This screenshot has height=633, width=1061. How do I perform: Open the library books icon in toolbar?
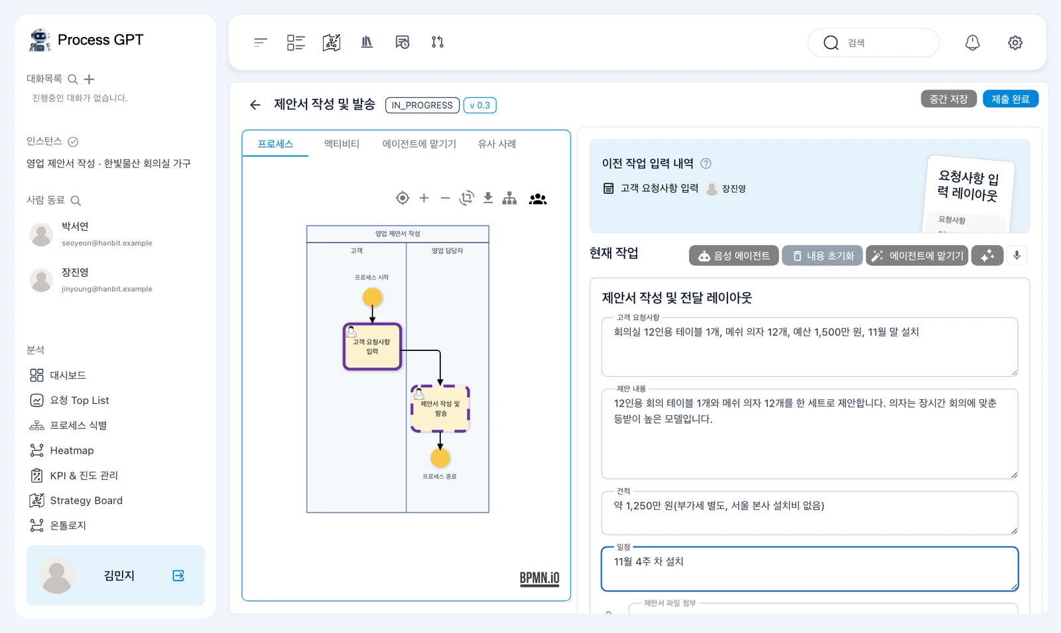(367, 42)
